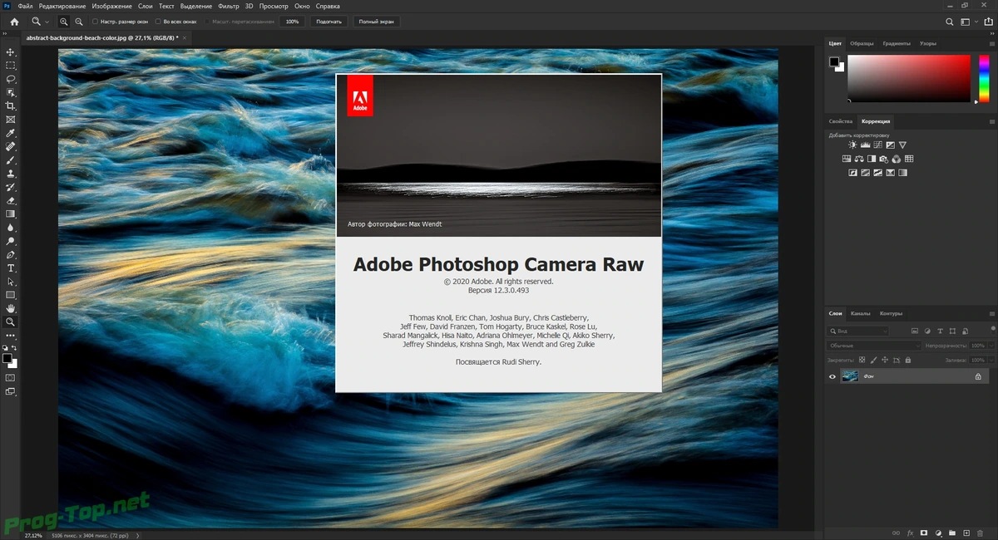Open the Layers panel menu

tap(991, 314)
